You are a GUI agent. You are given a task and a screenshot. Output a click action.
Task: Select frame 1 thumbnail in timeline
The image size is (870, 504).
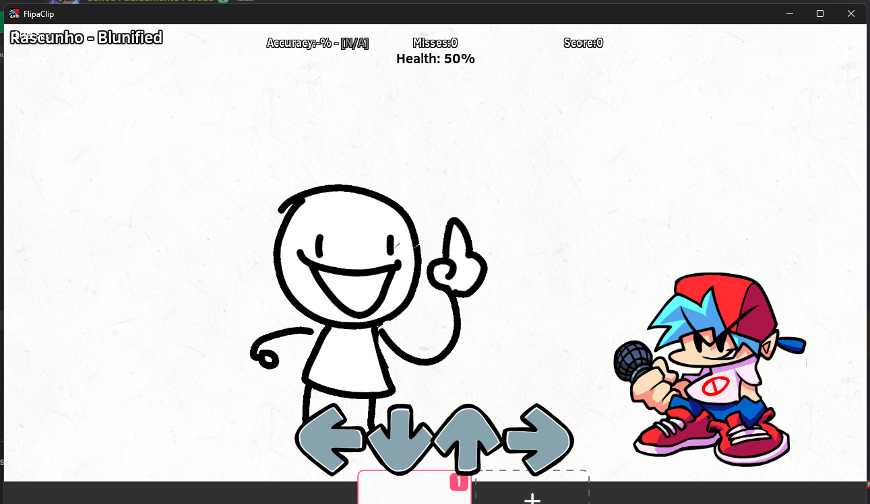[414, 487]
